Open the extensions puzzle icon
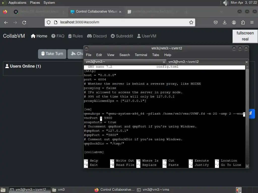Image resolution: width=258 pixels, height=193 pixels. tap(243, 22)
